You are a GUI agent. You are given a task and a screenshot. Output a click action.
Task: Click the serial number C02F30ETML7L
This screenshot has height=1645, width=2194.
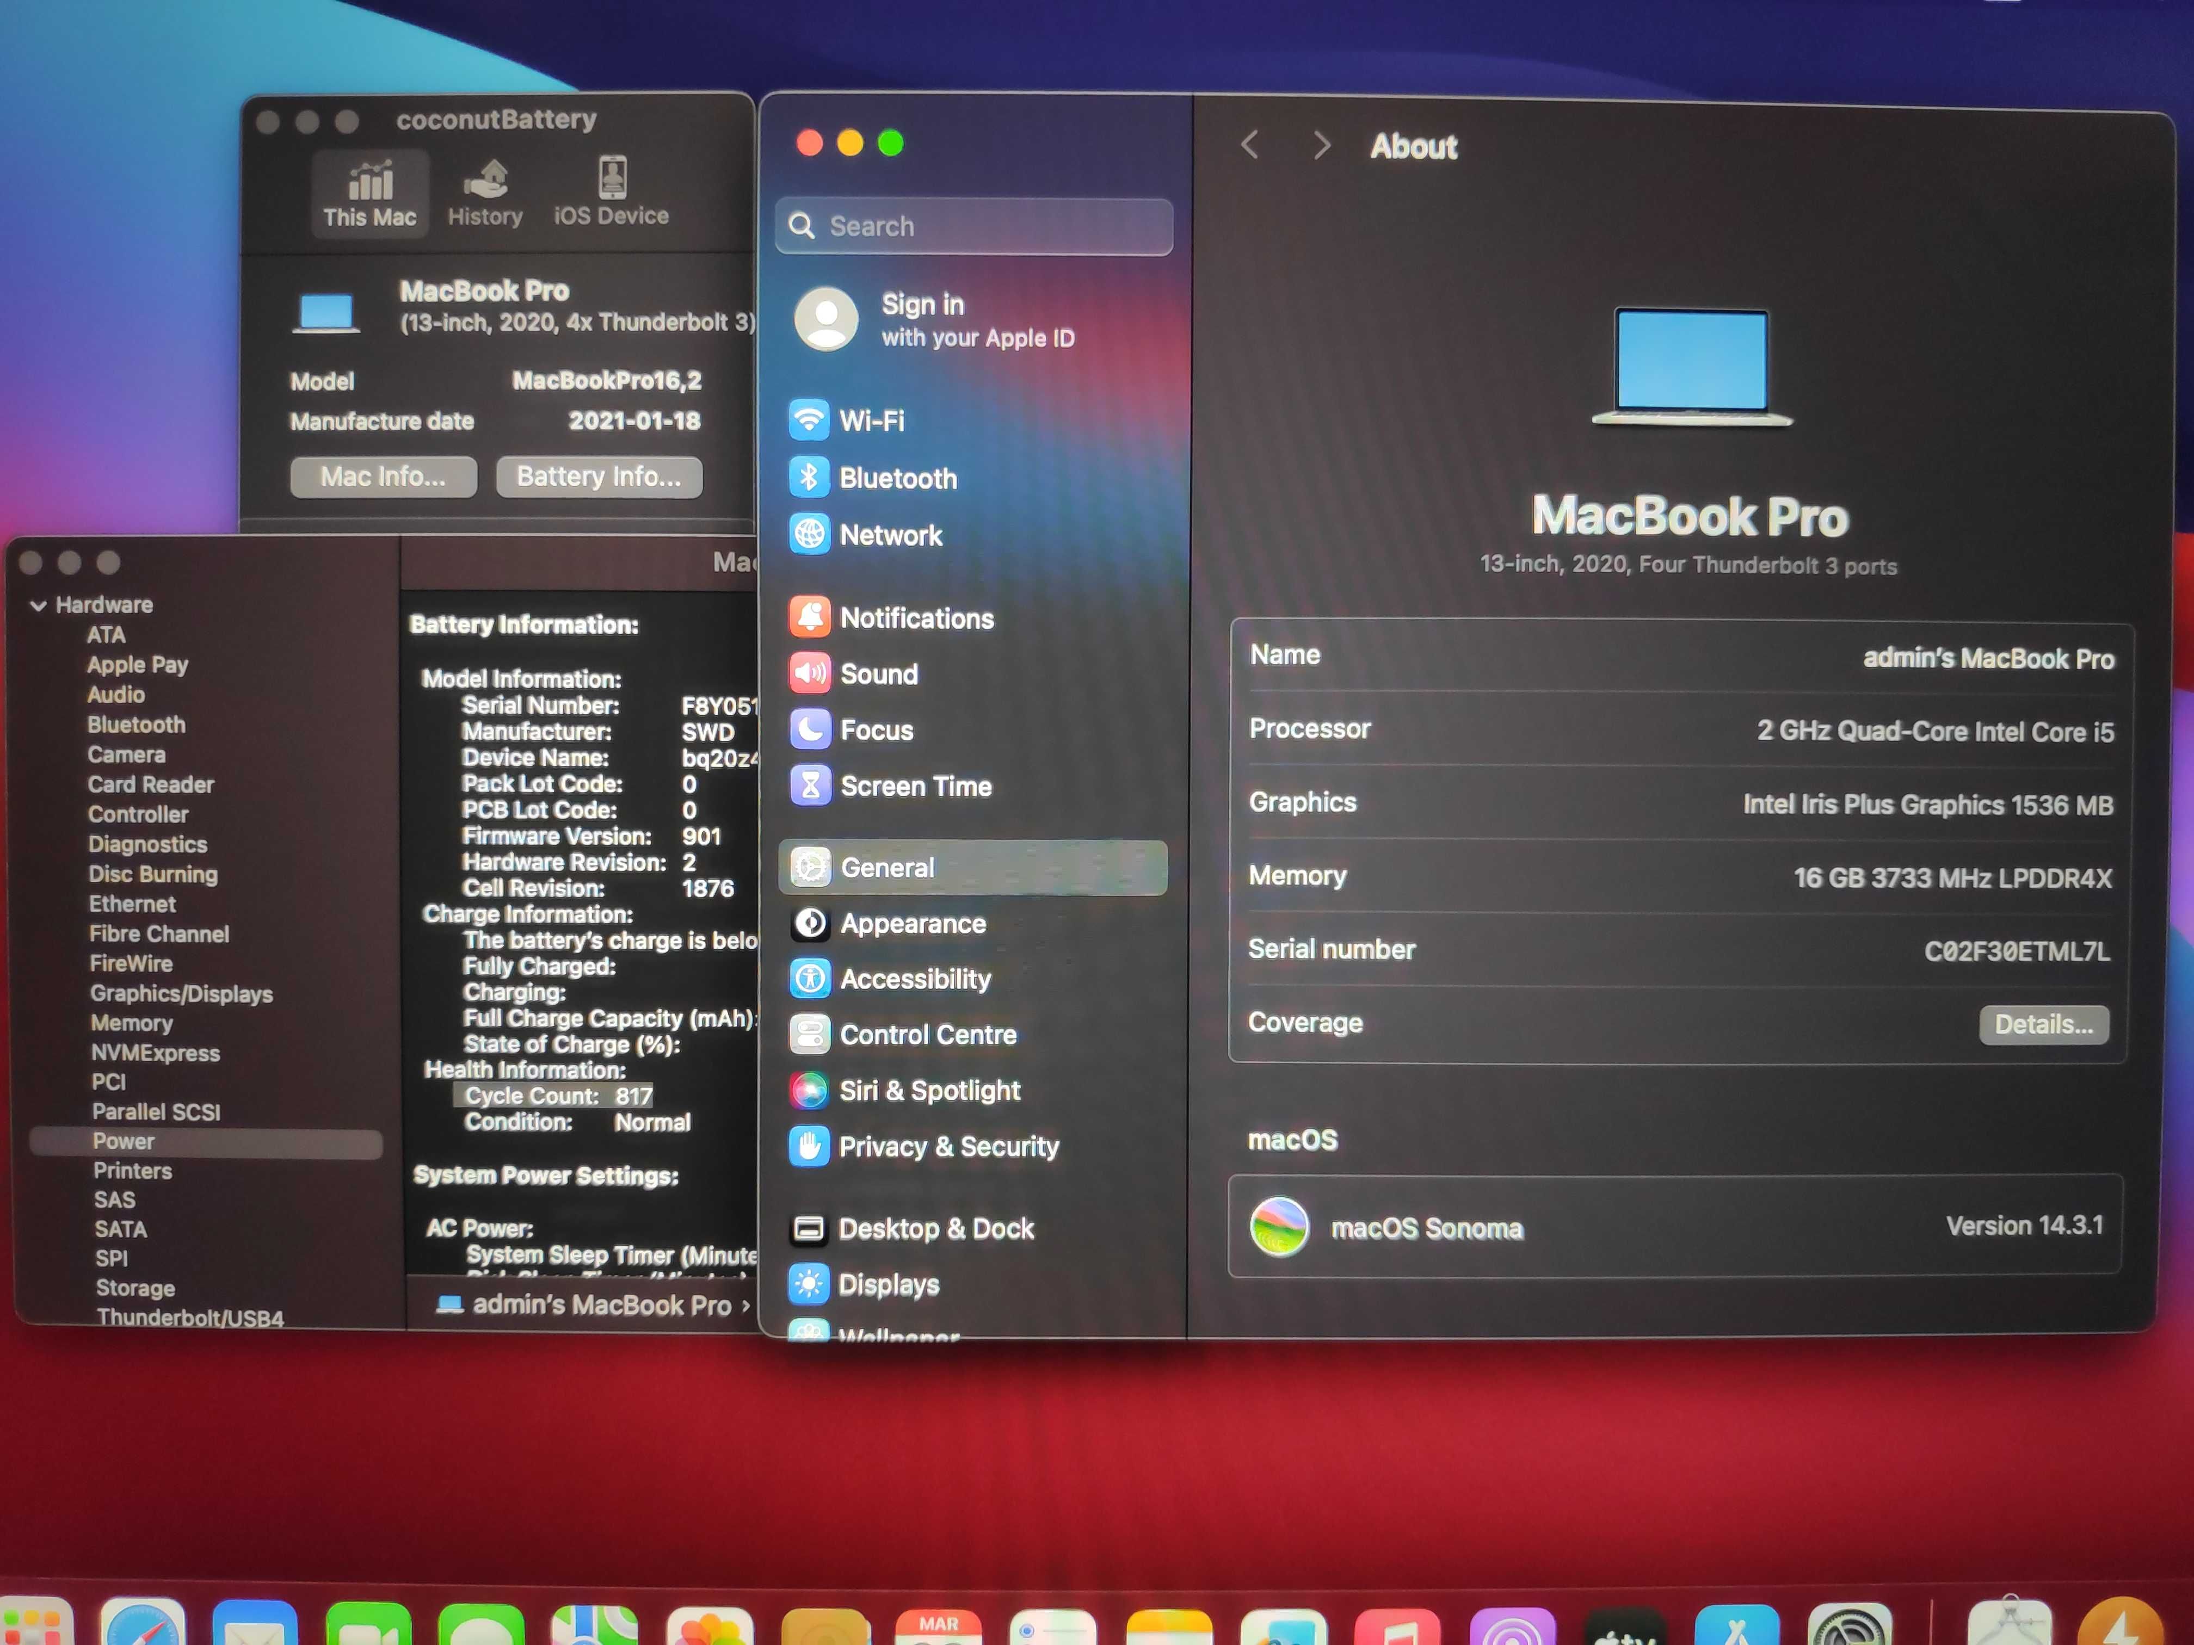(x=2017, y=951)
